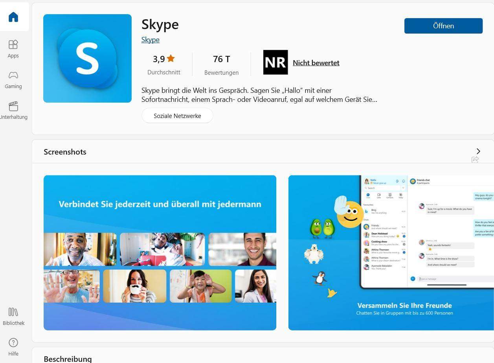This screenshot has height=363, width=494.
Task: Select the Apps icon in the sidebar
Action: [13, 48]
